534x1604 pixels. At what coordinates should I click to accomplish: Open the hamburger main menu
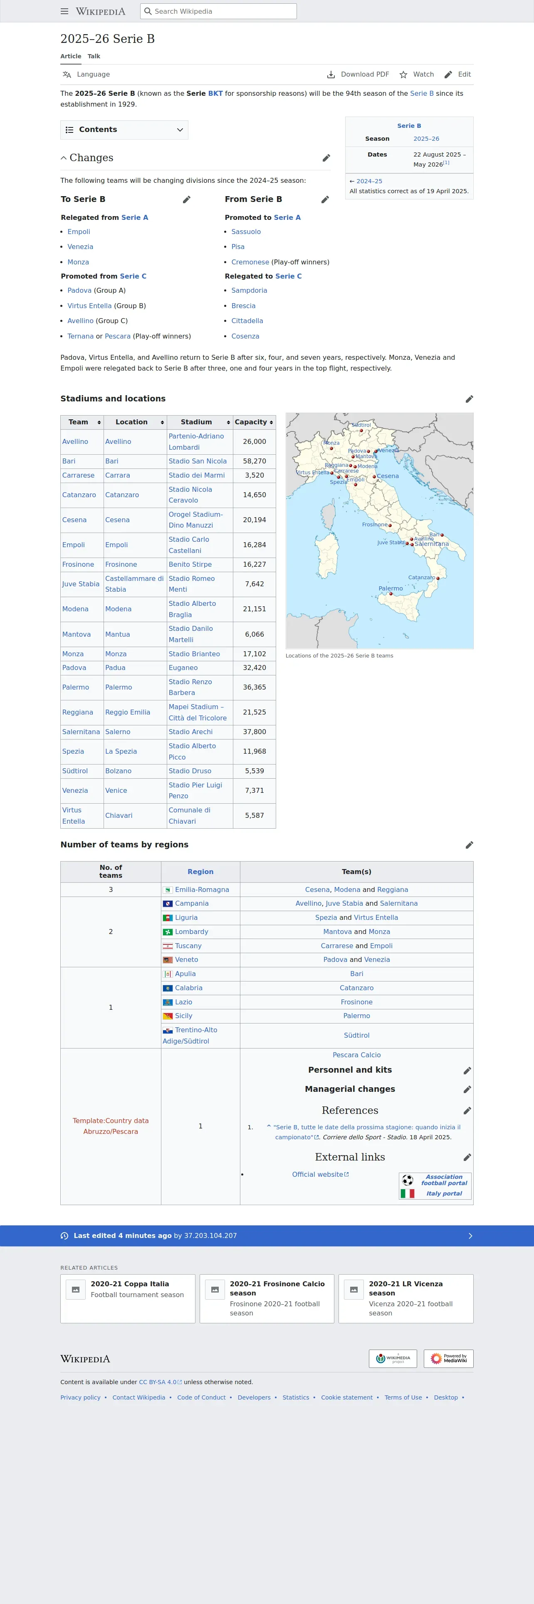64,11
